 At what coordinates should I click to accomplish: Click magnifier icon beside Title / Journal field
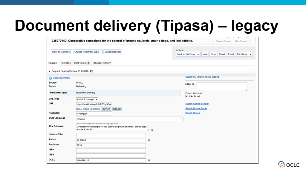(152, 130)
